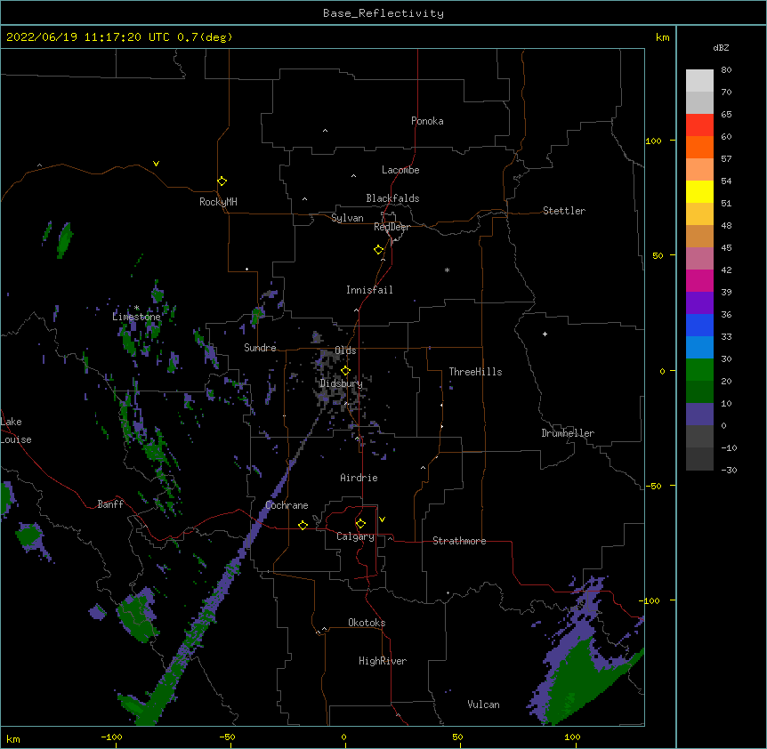This screenshot has width=767, height=749.
Task: Click the RockyMH label
Action: coord(218,202)
